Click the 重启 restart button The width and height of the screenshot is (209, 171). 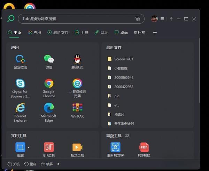pyautogui.click(x=30, y=164)
